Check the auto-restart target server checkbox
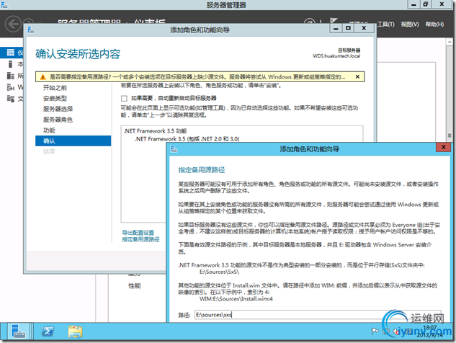 click(124, 98)
